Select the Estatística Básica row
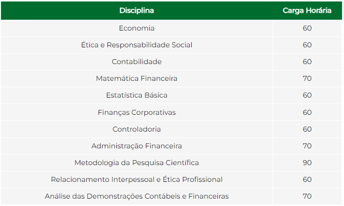The width and height of the screenshot is (344, 206). pos(172,95)
